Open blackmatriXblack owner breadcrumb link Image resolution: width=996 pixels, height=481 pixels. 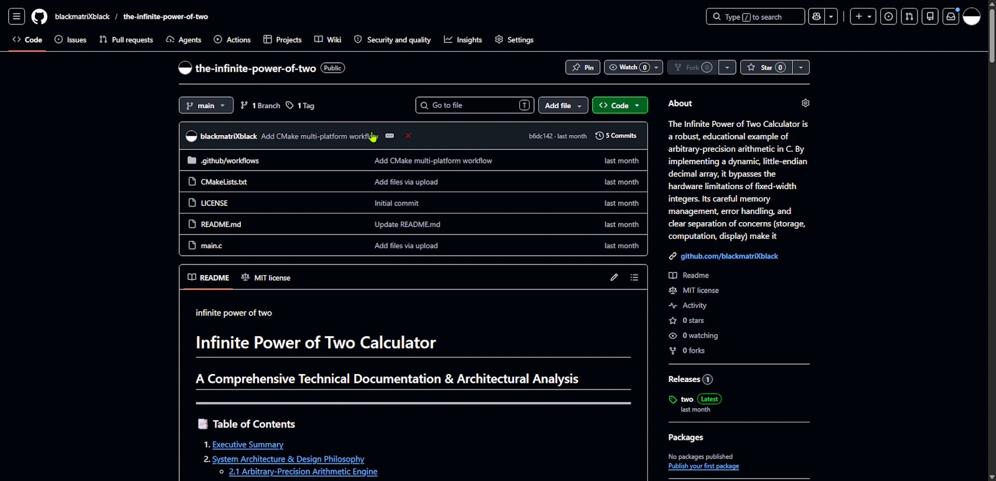[82, 17]
